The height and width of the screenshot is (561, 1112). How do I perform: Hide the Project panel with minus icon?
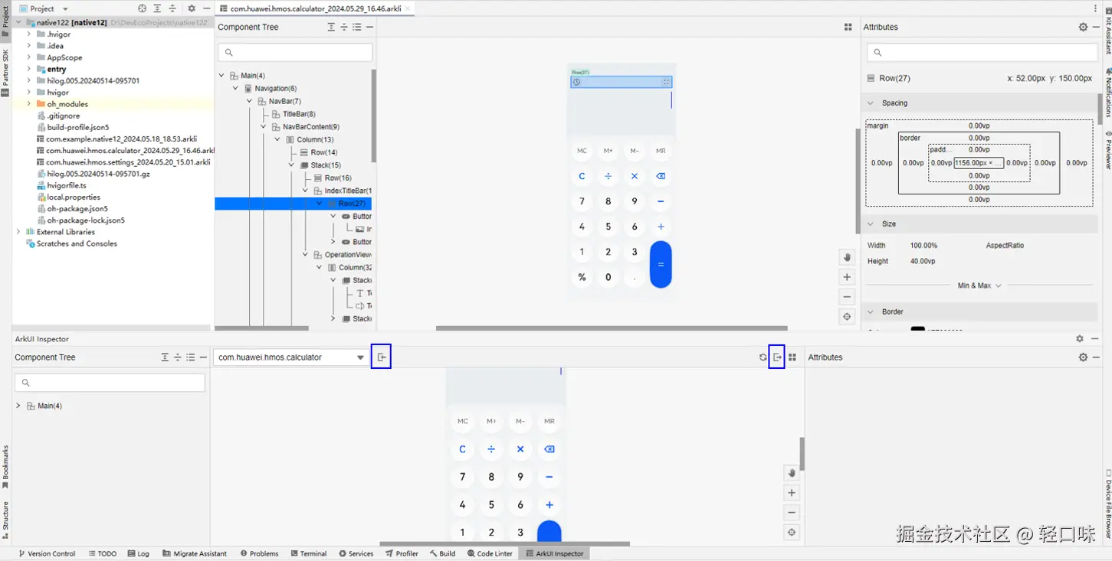pyautogui.click(x=205, y=8)
